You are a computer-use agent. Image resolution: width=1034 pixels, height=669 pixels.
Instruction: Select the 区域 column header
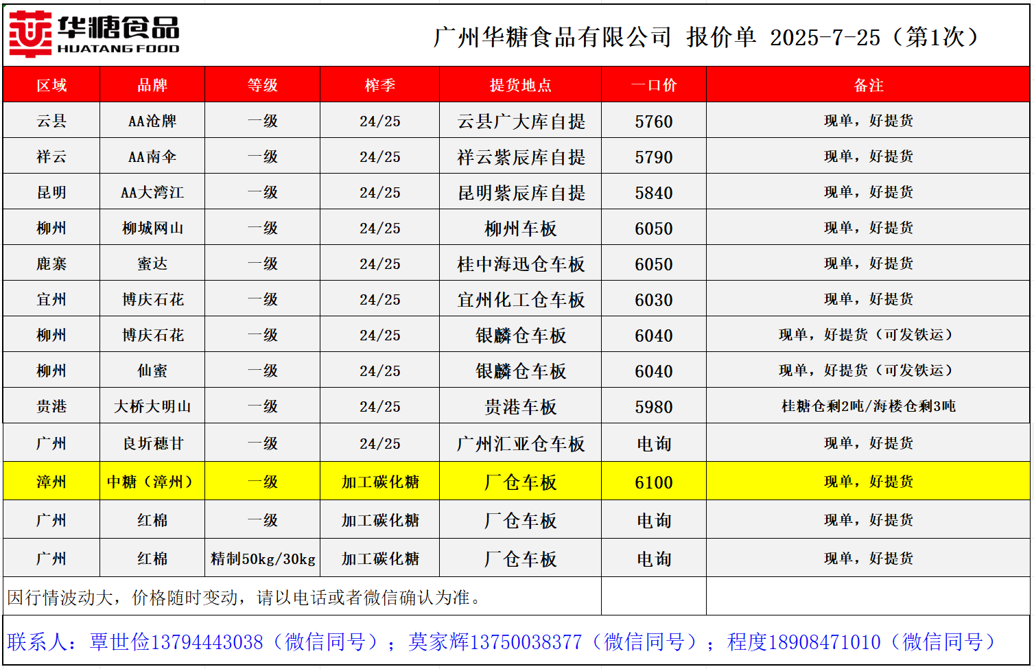click(51, 85)
